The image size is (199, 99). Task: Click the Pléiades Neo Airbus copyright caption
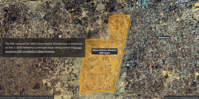[27, 97]
